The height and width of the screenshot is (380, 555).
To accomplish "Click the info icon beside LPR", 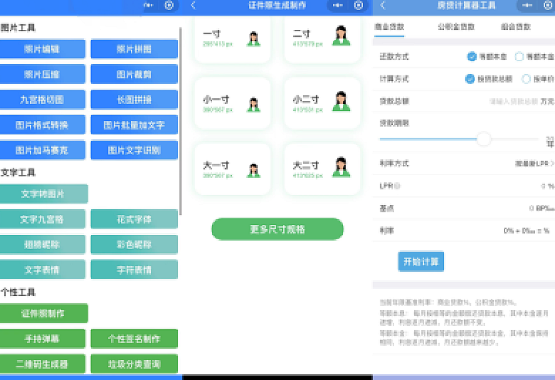I will 397,186.
